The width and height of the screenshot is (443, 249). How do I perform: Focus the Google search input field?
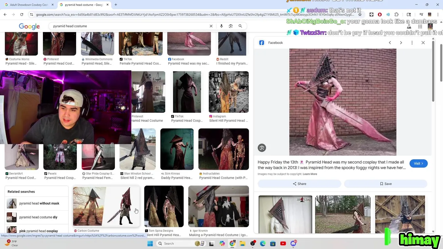pyautogui.click(x=128, y=26)
